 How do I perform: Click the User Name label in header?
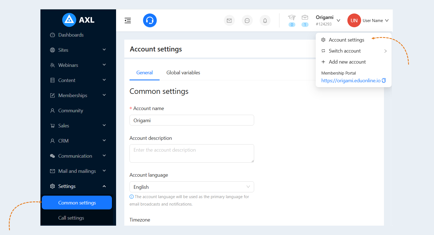coord(373,21)
